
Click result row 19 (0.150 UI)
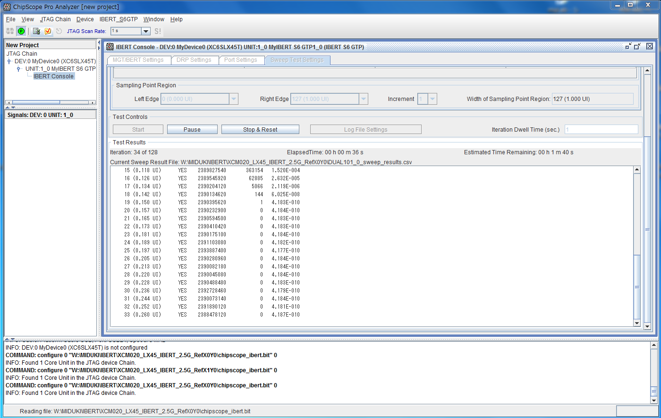212,202
